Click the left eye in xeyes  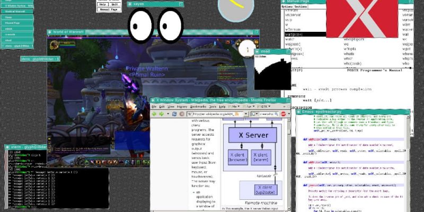click(x=140, y=25)
